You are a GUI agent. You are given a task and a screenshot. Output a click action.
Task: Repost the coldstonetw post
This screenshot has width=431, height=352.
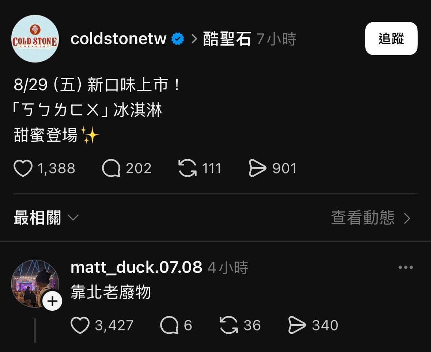188,168
